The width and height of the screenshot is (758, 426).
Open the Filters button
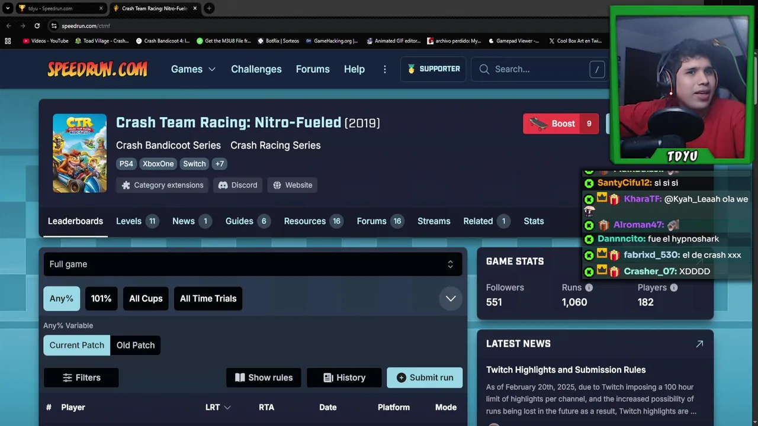click(x=81, y=377)
